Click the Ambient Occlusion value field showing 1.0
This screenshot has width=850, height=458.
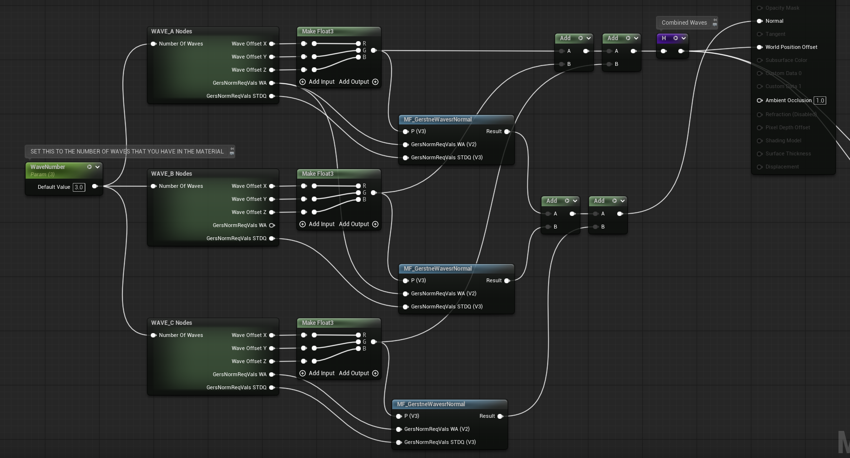tap(820, 101)
